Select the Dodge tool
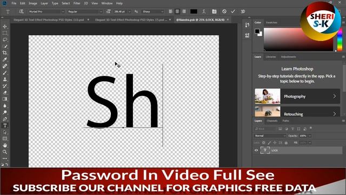Image resolution: width=346 pixels, height=195 pixels. [5, 112]
